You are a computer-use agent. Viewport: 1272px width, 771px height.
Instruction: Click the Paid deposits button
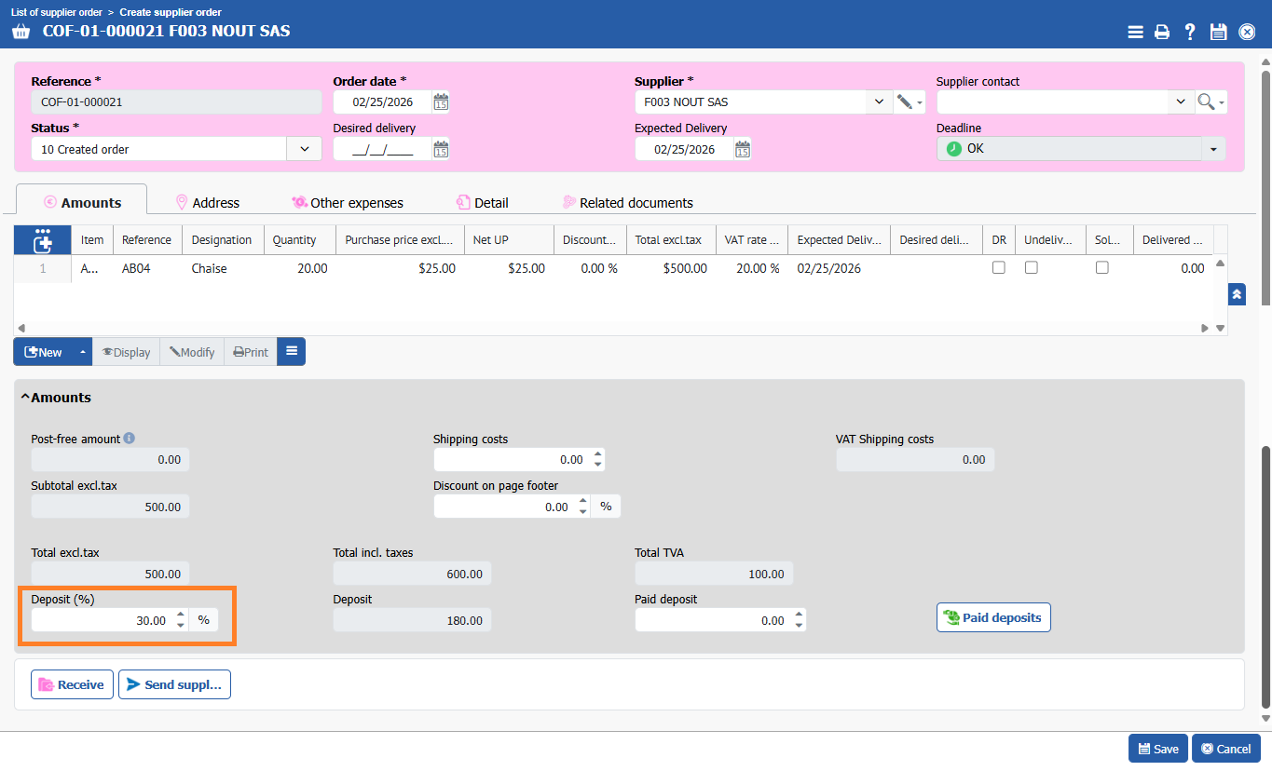point(993,617)
